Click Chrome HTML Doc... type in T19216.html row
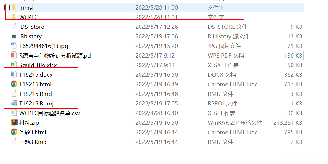The width and height of the screenshot is (328, 164). [235, 84]
